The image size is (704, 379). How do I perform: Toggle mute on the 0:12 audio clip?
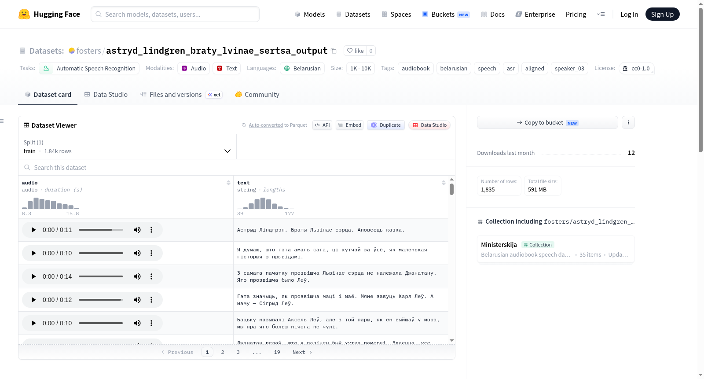[x=137, y=300]
